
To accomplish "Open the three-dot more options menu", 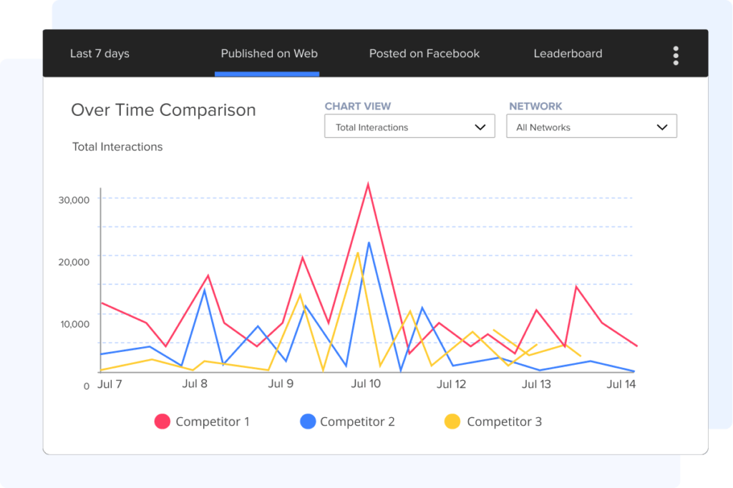I will pos(676,55).
